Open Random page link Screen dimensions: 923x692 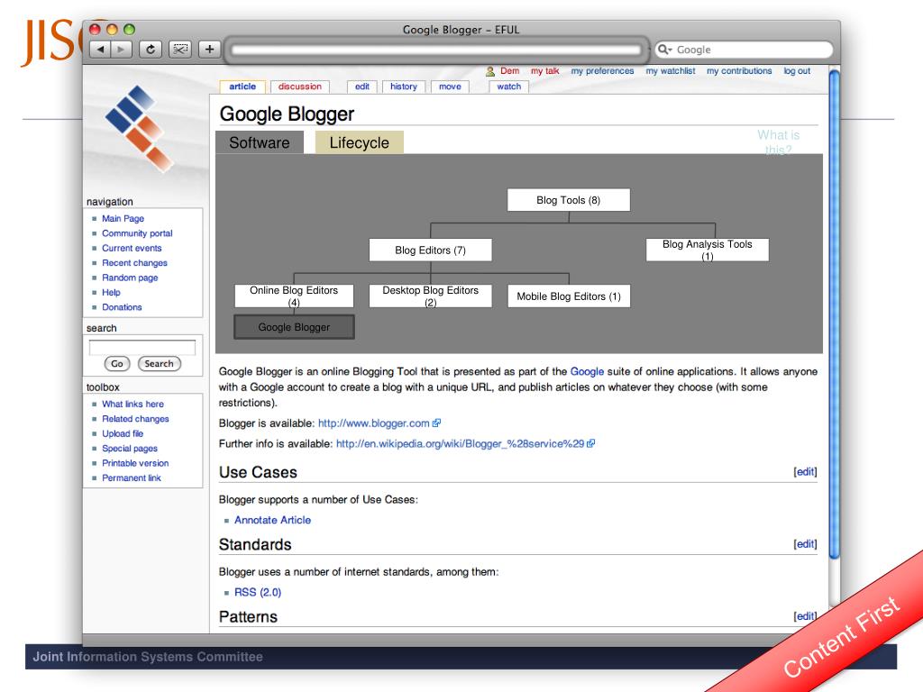(130, 278)
